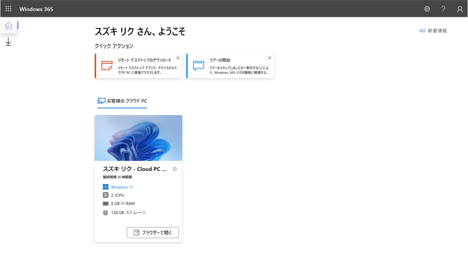Open the user account profile icon
Screen dimensions: 468x263
click(460, 9)
